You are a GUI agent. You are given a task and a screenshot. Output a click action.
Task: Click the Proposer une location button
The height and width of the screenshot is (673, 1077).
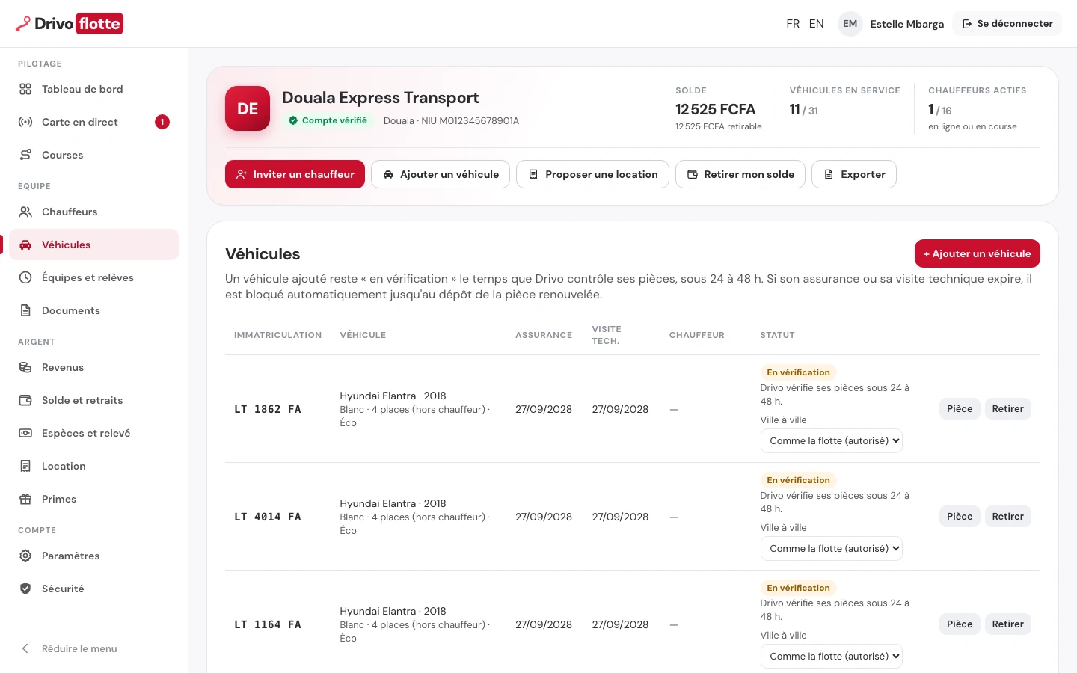coord(592,174)
